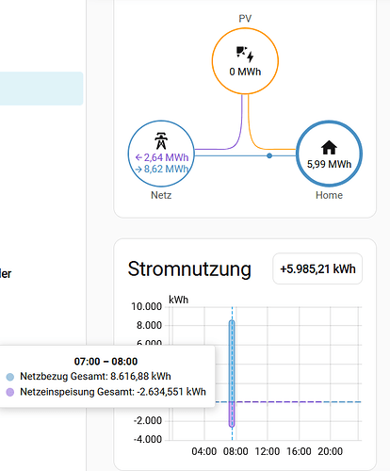Click the purple Netzeinspeisung bar below zero
Screen dimensions: 390x471
232,414
